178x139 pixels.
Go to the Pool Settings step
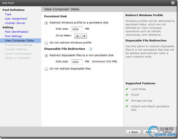(13, 36)
